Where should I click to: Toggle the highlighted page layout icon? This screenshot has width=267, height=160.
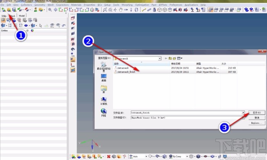(211, 10)
